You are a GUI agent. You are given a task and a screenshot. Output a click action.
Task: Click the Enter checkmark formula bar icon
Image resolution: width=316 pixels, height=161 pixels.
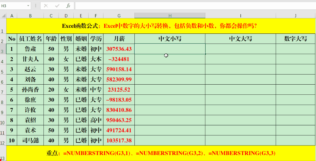(x=57, y=6)
